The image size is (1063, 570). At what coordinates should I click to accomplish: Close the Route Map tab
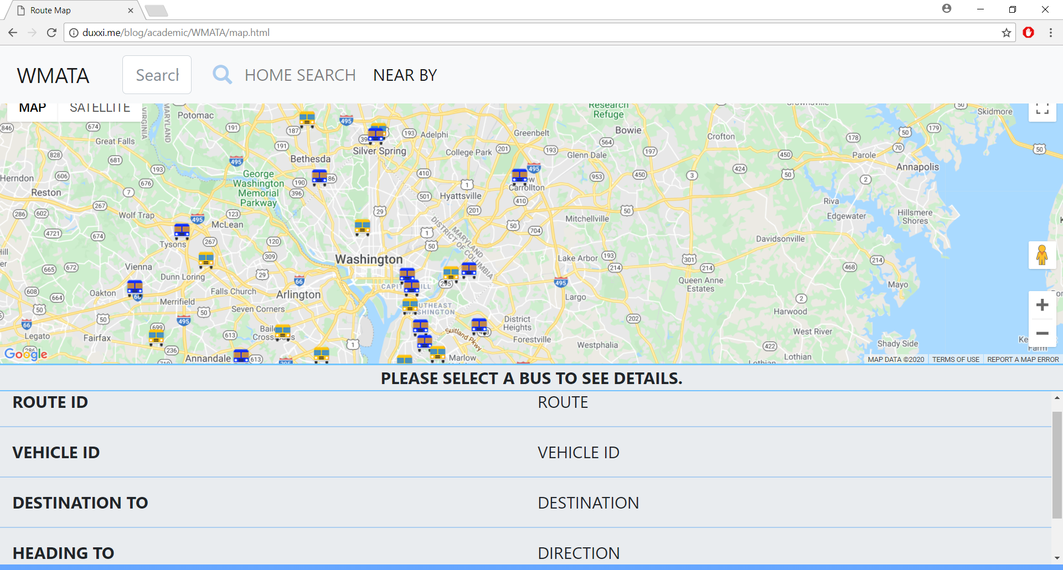pyautogui.click(x=131, y=10)
